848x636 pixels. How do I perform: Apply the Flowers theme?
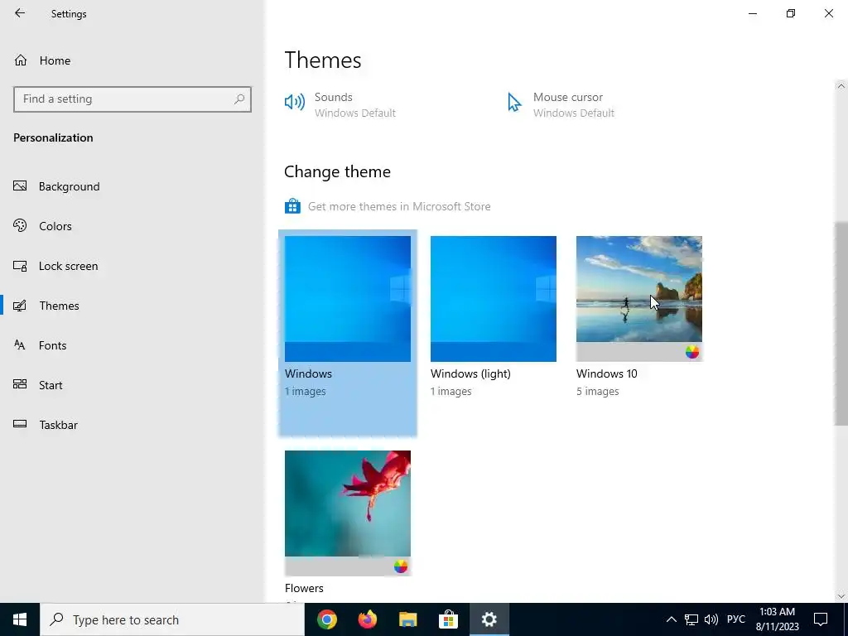348,513
